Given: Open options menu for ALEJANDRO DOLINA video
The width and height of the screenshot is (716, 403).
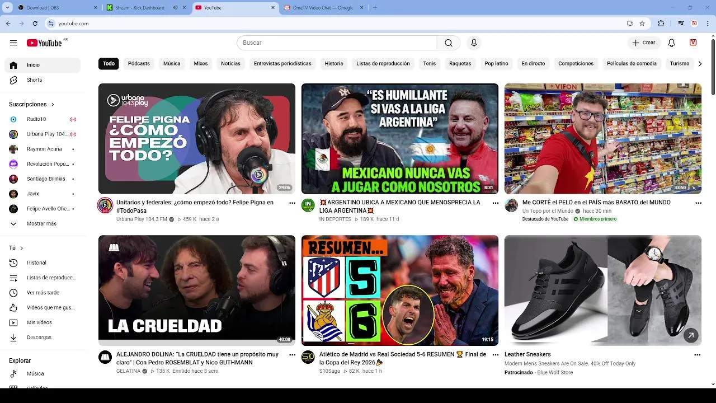Looking at the screenshot, I should [292, 355].
